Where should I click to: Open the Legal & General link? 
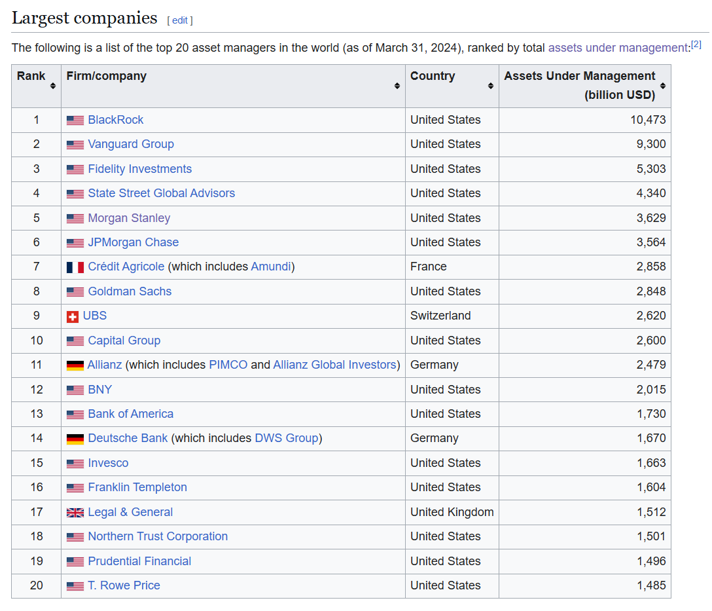coord(130,512)
